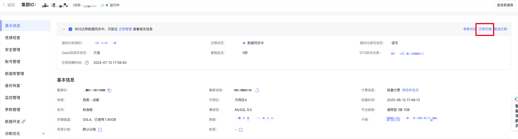Expand the 诊断优化 menu chevron
518x139 pixels.
pos(44,134)
